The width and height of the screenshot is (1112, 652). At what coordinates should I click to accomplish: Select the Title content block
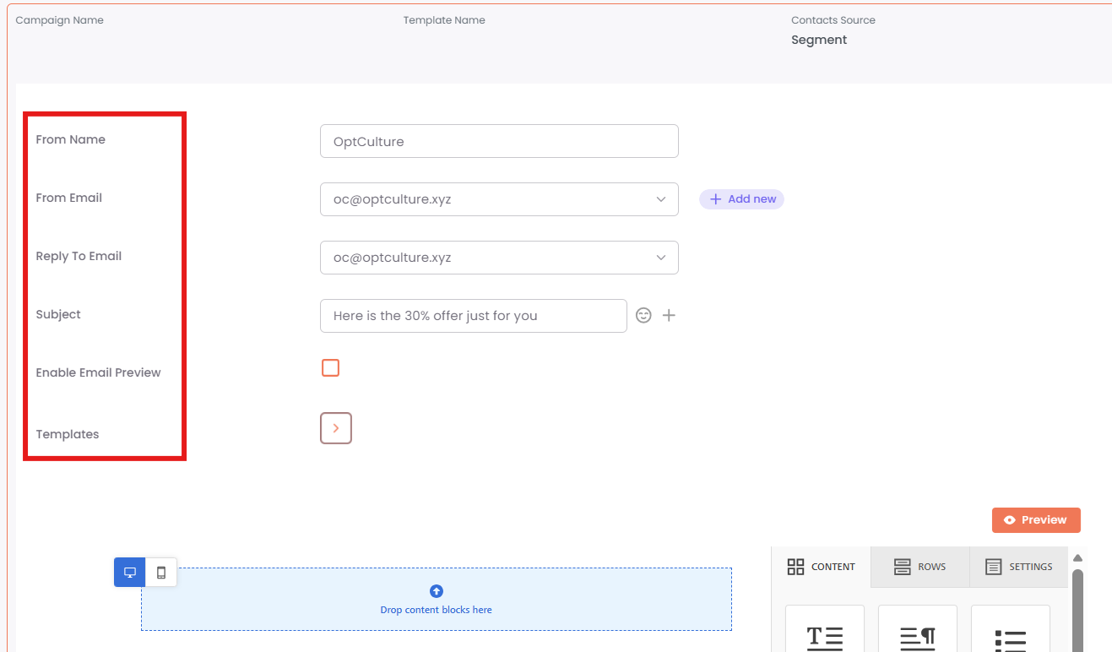(x=824, y=633)
